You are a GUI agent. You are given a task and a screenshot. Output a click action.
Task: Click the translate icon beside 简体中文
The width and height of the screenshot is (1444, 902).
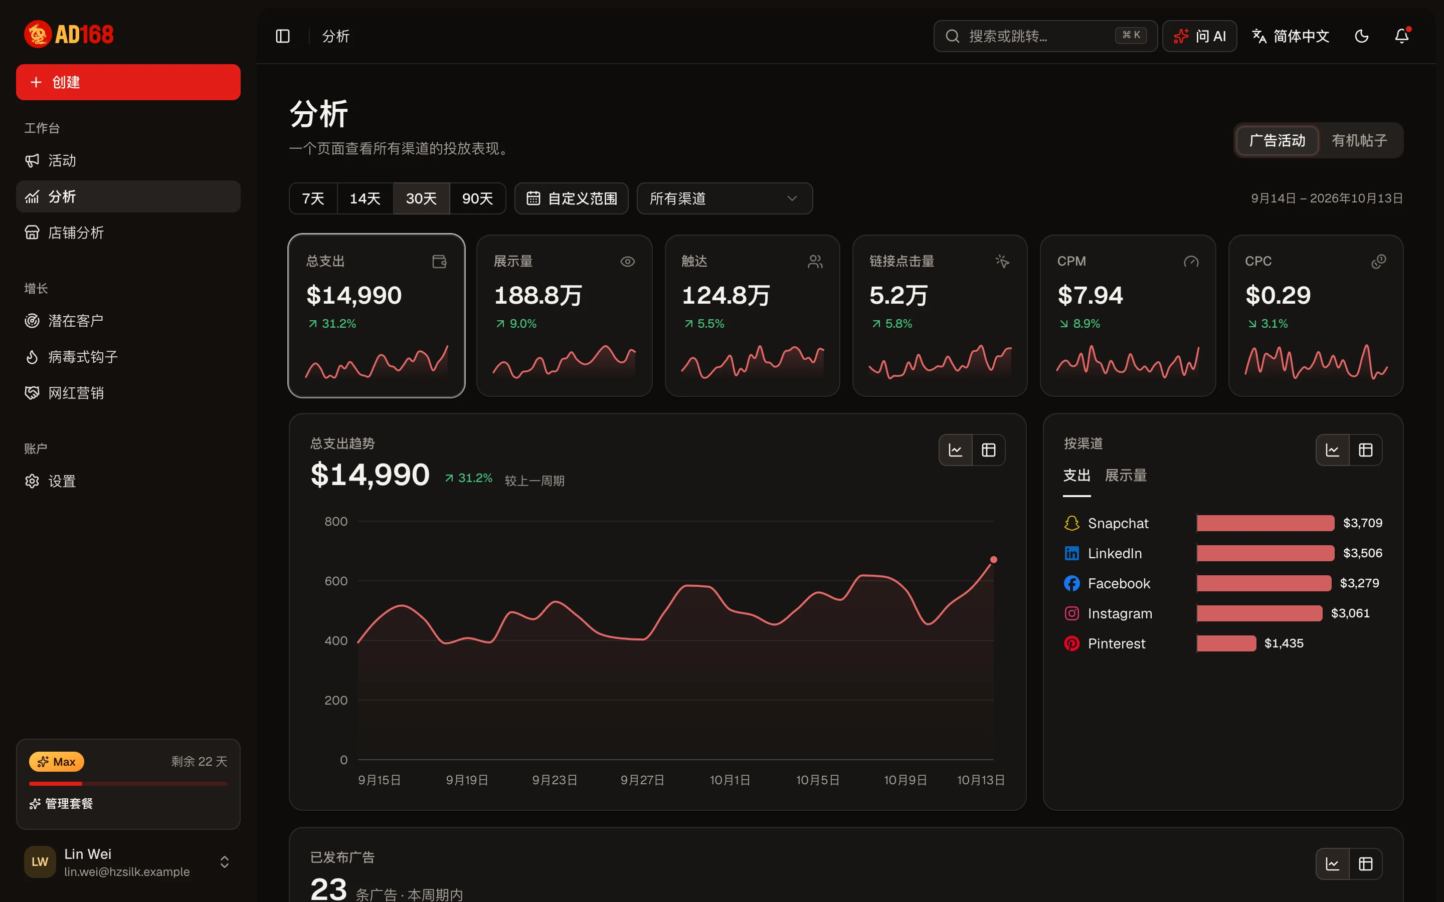pos(1259,37)
